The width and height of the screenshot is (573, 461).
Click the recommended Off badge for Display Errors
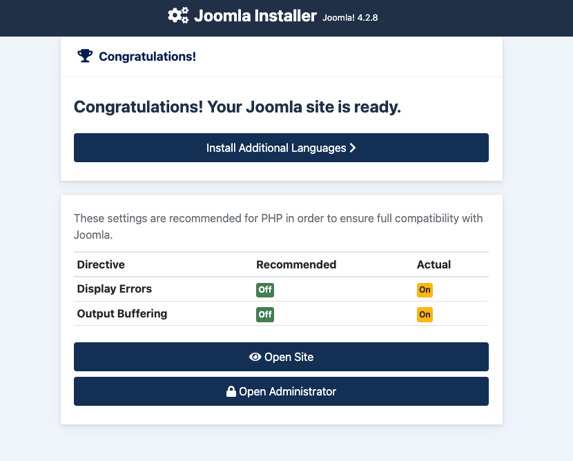[265, 290]
